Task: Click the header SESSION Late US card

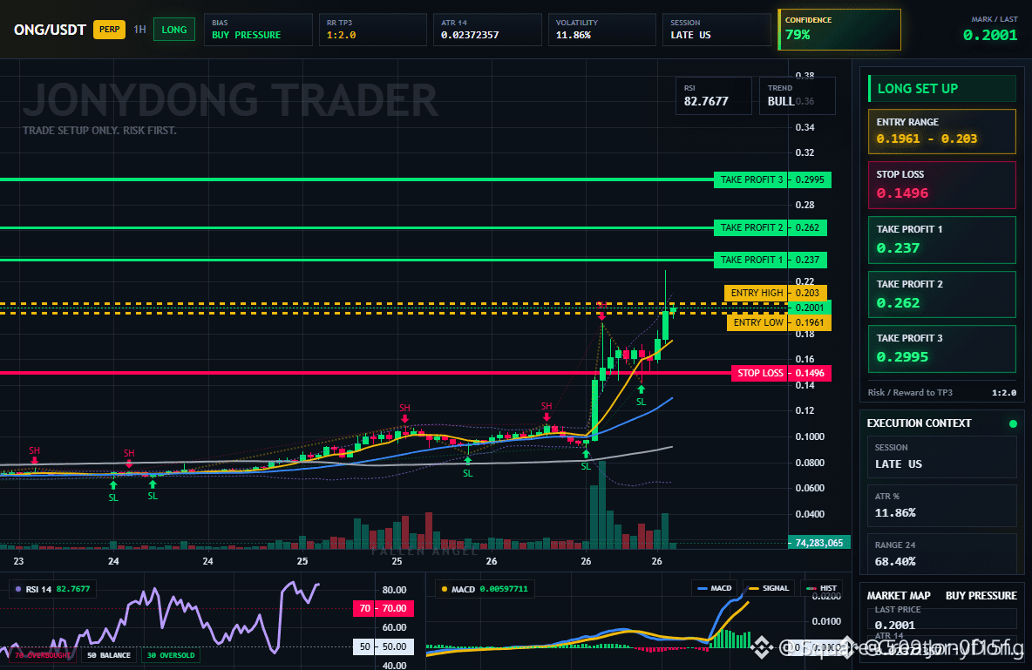Action: pos(716,30)
